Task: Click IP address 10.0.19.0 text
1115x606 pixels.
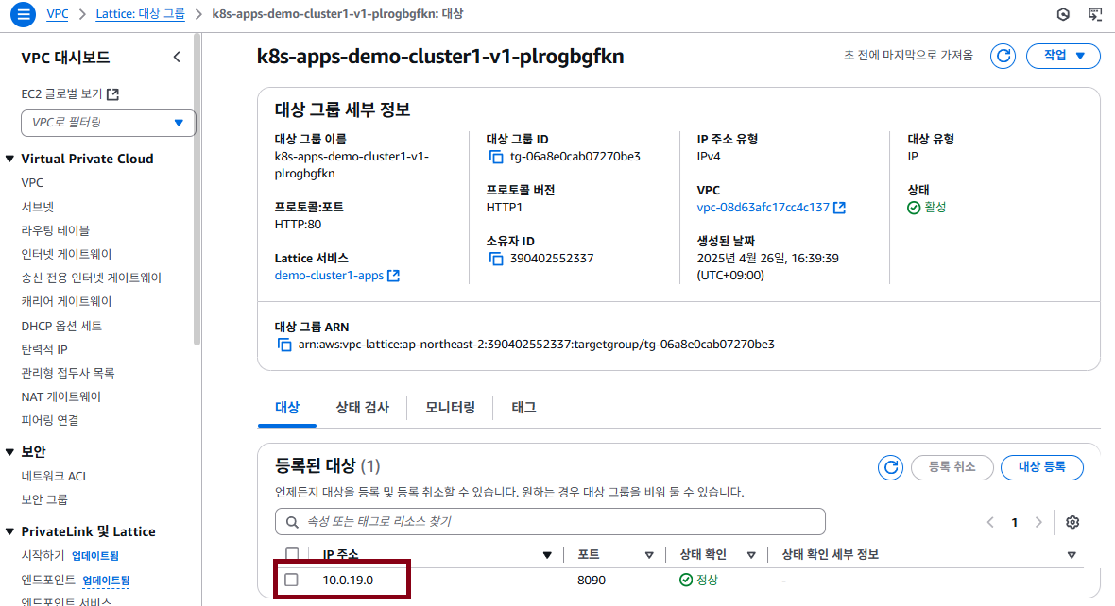Action: click(348, 581)
